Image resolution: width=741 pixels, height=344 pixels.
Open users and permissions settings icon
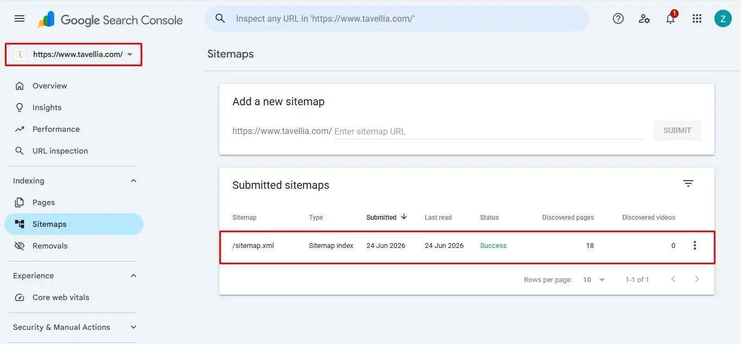point(644,19)
